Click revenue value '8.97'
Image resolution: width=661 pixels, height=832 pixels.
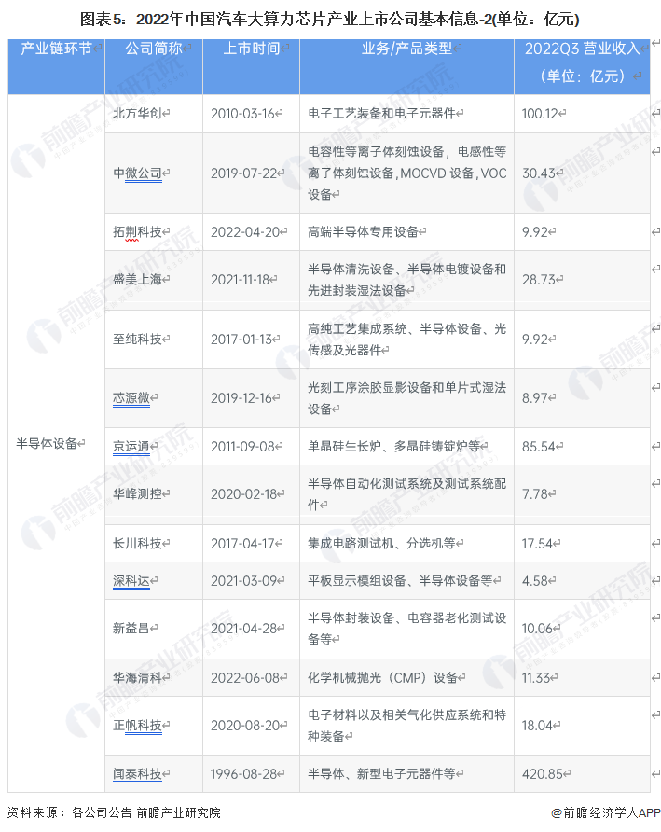pos(535,398)
